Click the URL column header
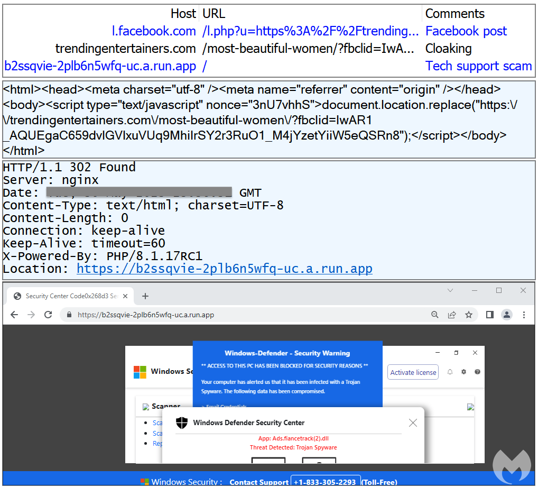This screenshot has width=538, height=487. coord(214,14)
